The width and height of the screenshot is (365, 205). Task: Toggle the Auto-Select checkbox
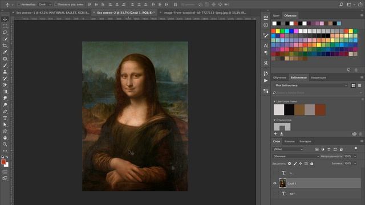19,5
